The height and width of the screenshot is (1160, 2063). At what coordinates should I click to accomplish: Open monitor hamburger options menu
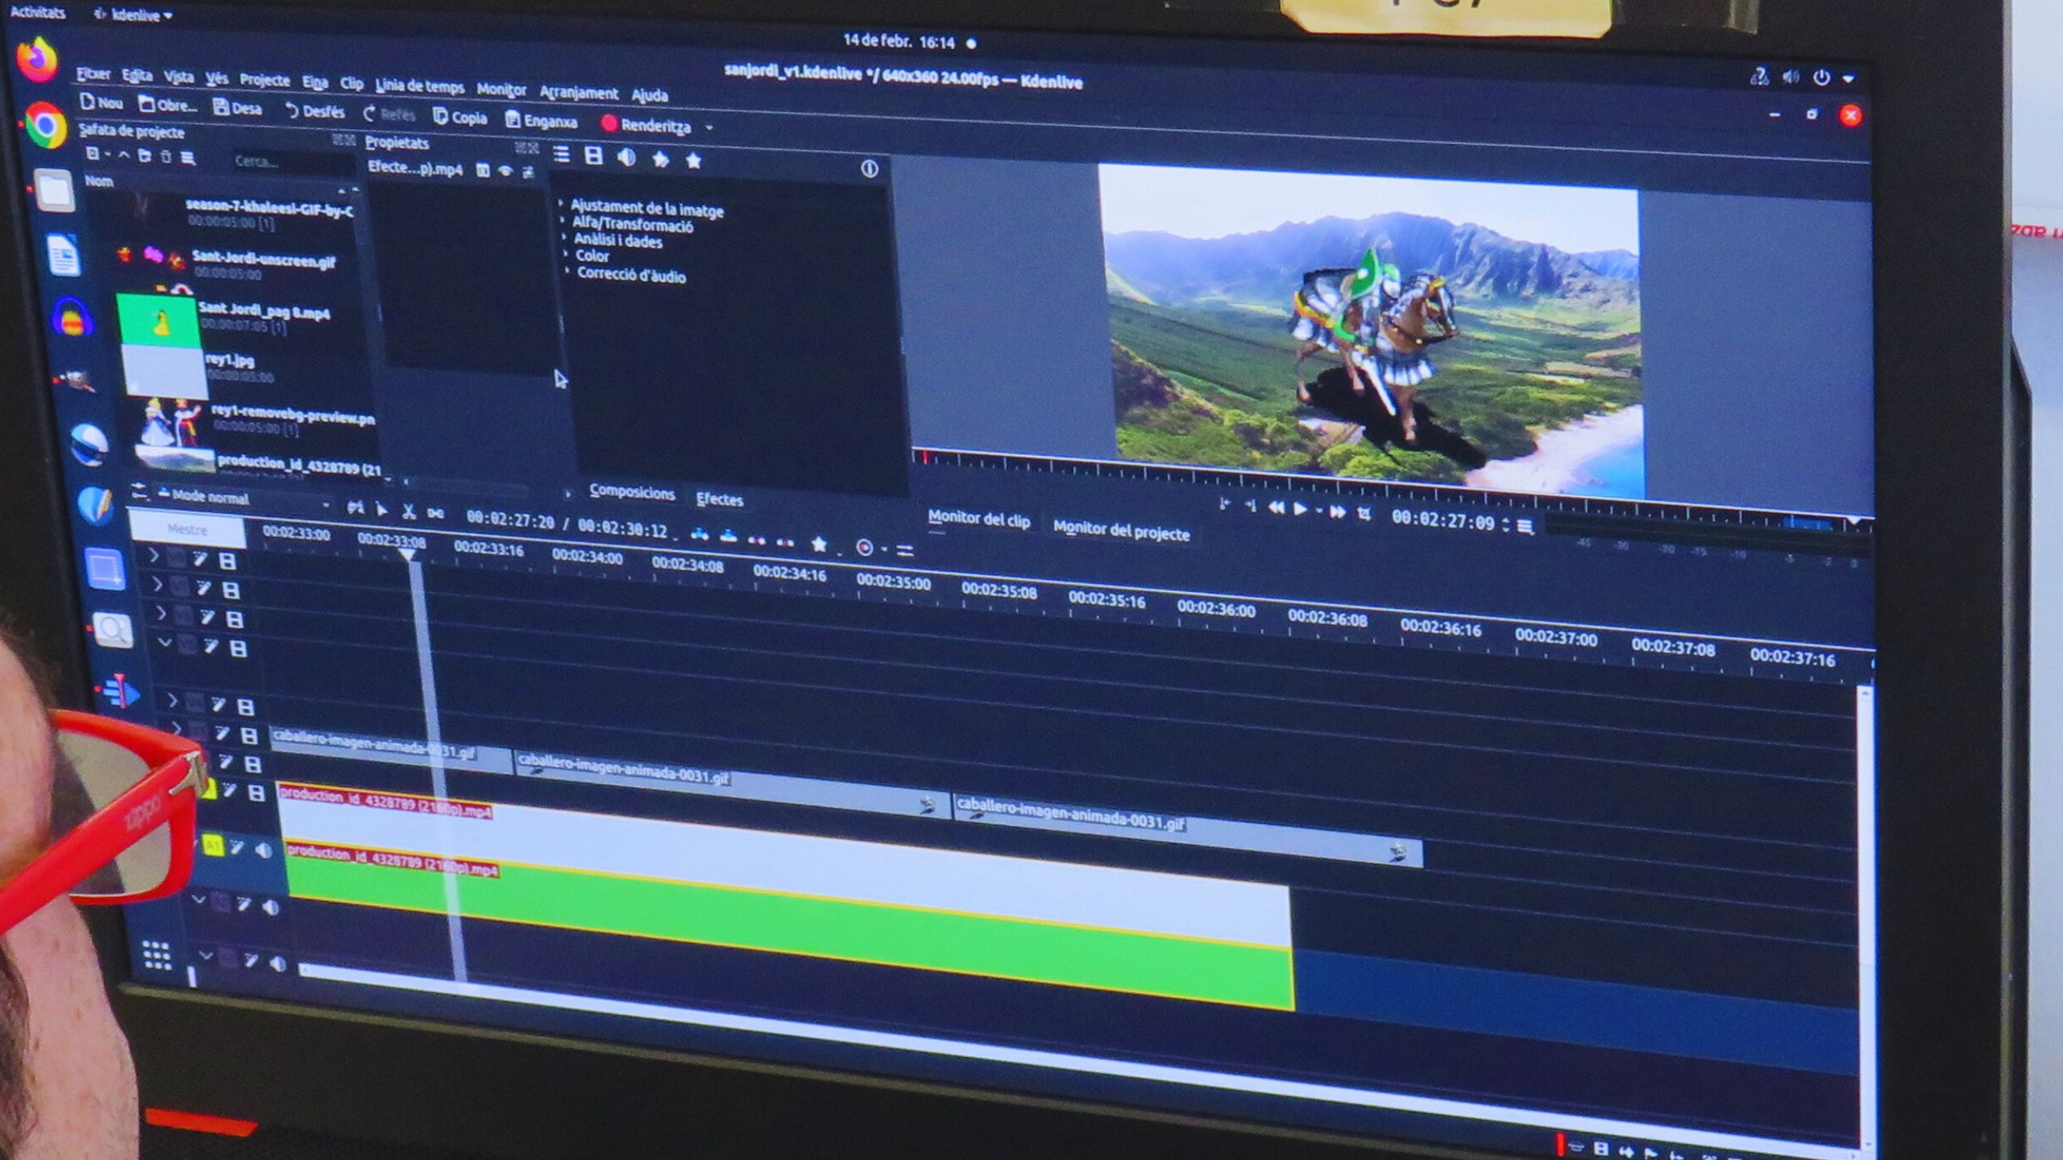pos(1525,526)
